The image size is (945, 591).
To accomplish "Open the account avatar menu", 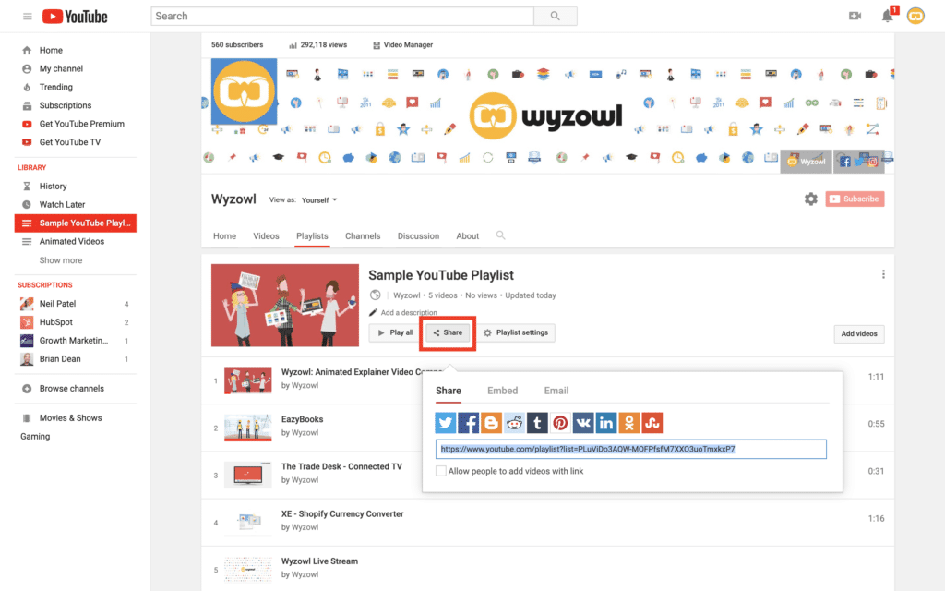I will point(915,17).
